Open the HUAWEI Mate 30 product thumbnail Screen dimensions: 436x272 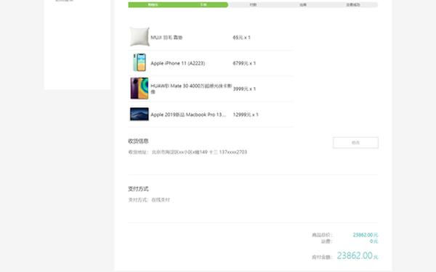pyautogui.click(x=140, y=88)
